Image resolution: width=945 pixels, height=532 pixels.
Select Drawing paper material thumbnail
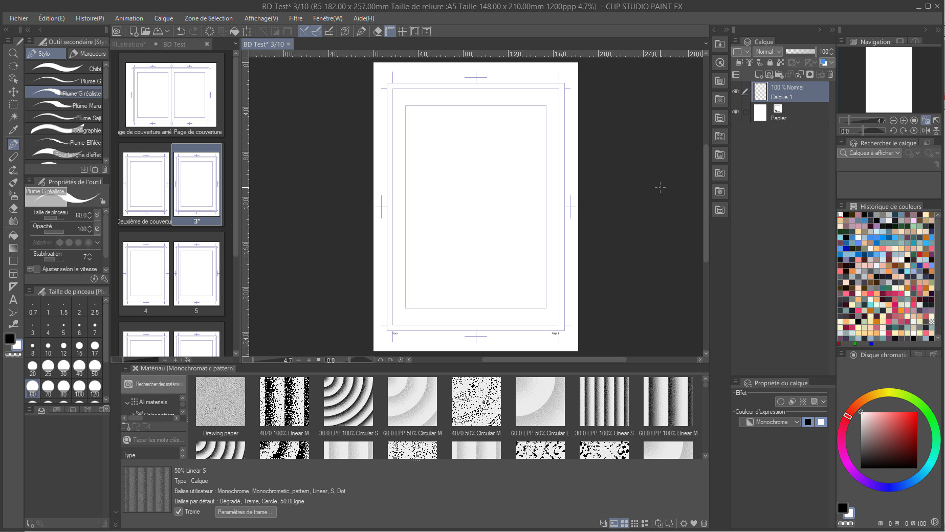pos(221,402)
